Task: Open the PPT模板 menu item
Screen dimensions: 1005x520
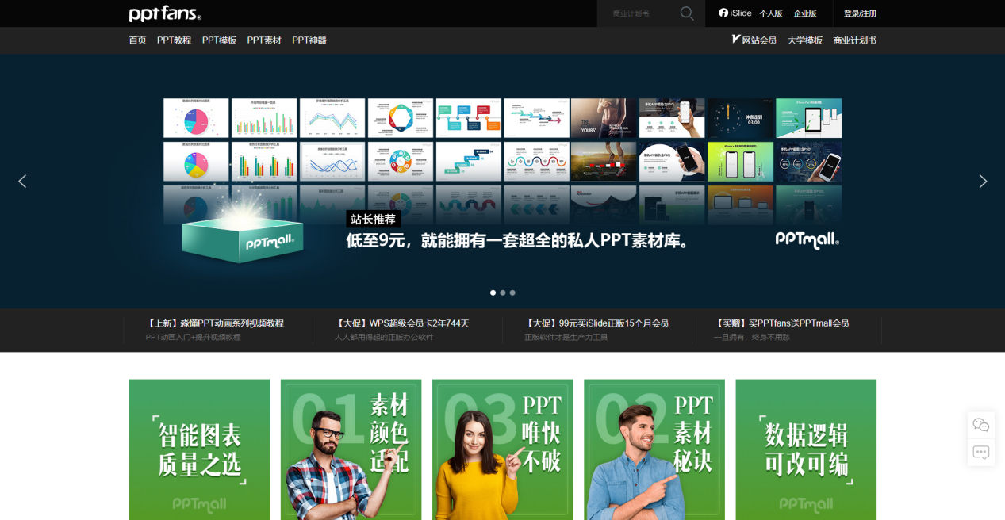Action: coord(219,40)
